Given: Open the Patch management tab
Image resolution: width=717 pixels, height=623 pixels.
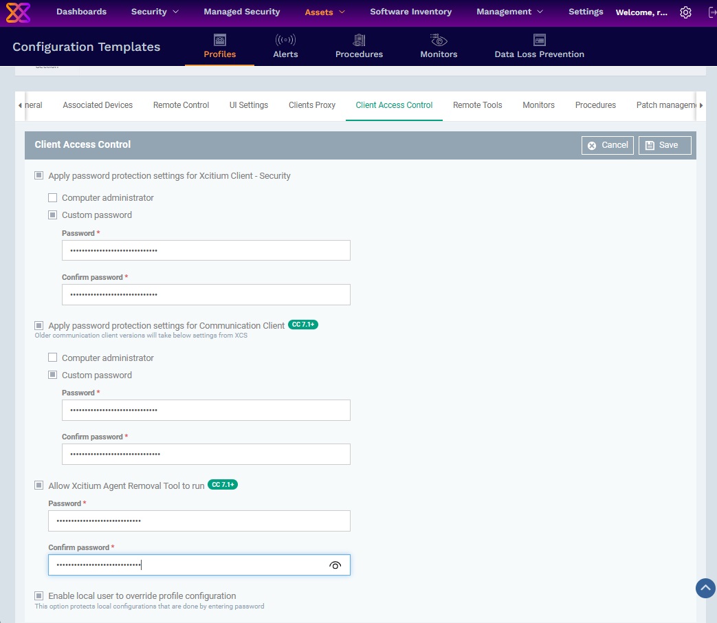Looking at the screenshot, I should (x=666, y=105).
